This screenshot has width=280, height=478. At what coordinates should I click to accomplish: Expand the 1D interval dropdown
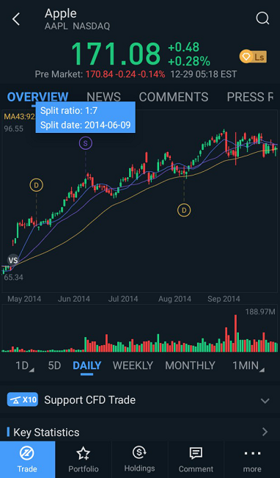pyautogui.click(x=25, y=365)
